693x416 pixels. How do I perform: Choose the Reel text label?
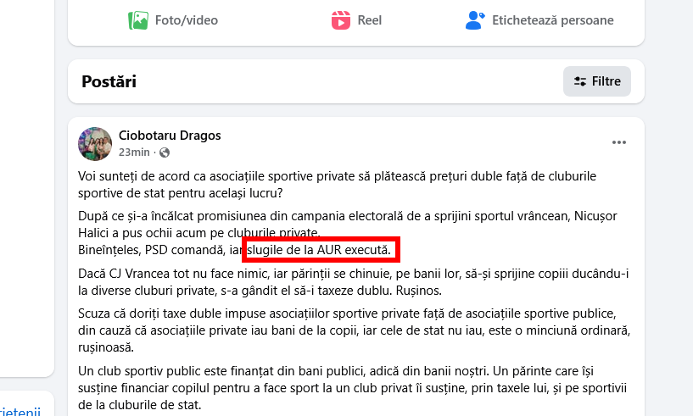coord(370,20)
